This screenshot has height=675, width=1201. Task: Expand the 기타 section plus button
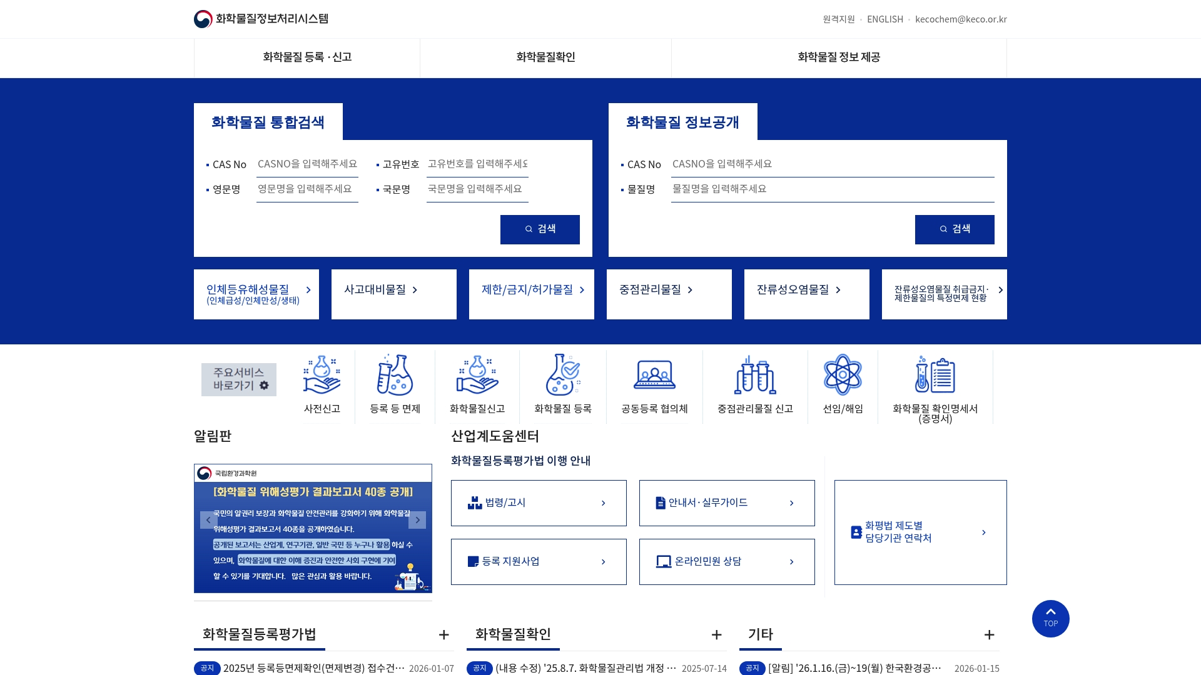[x=989, y=635]
